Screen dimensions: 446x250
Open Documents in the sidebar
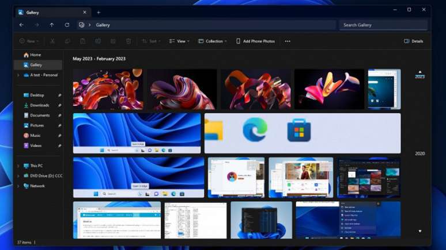[x=37, y=116]
